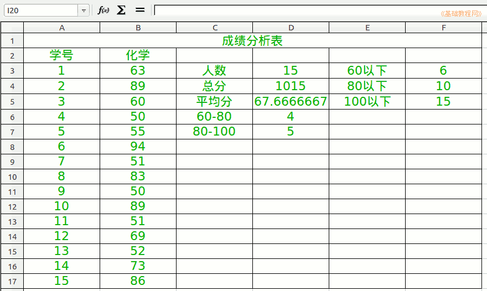Select cell F3 with value 6
The height and width of the screenshot is (291, 487).
[444, 71]
